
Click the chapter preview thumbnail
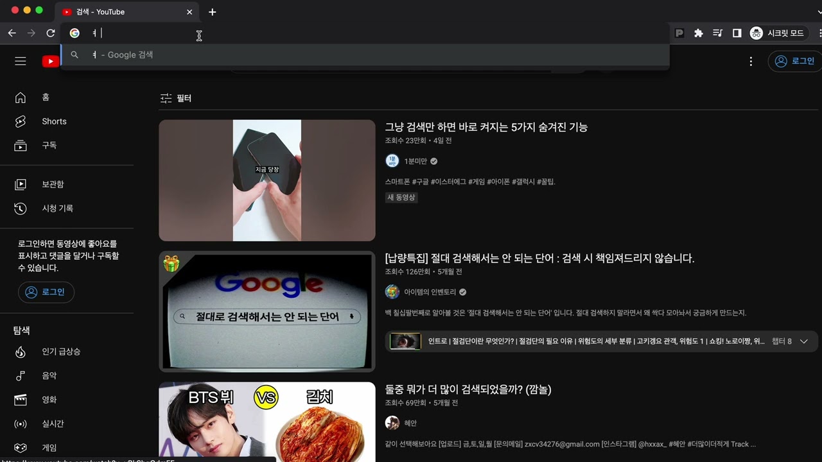pyautogui.click(x=405, y=341)
